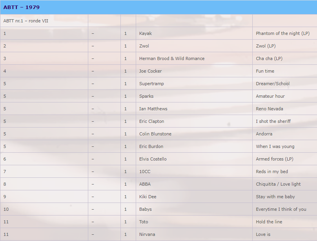
Task: Click the artist name Kayak
Action: point(146,33)
